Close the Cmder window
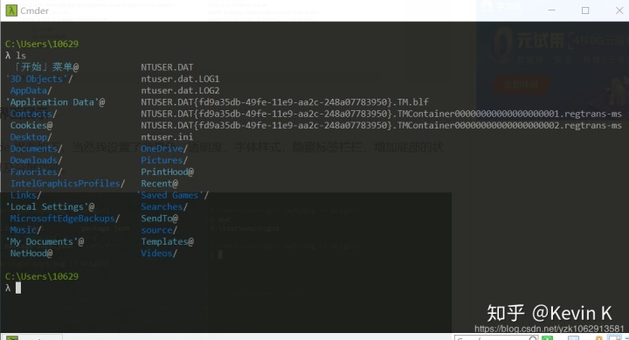 (619, 10)
